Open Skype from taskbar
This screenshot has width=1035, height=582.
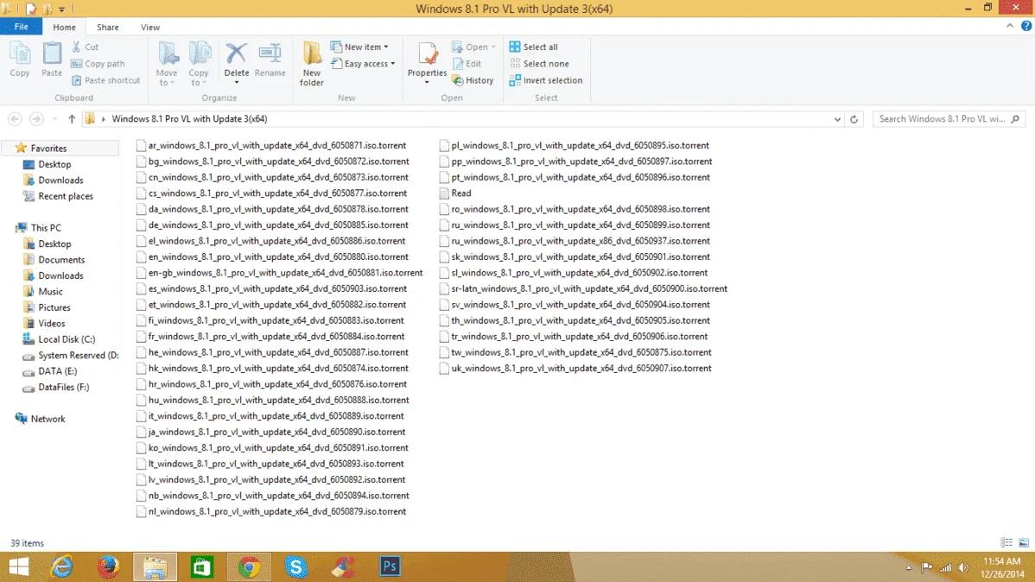tap(295, 566)
